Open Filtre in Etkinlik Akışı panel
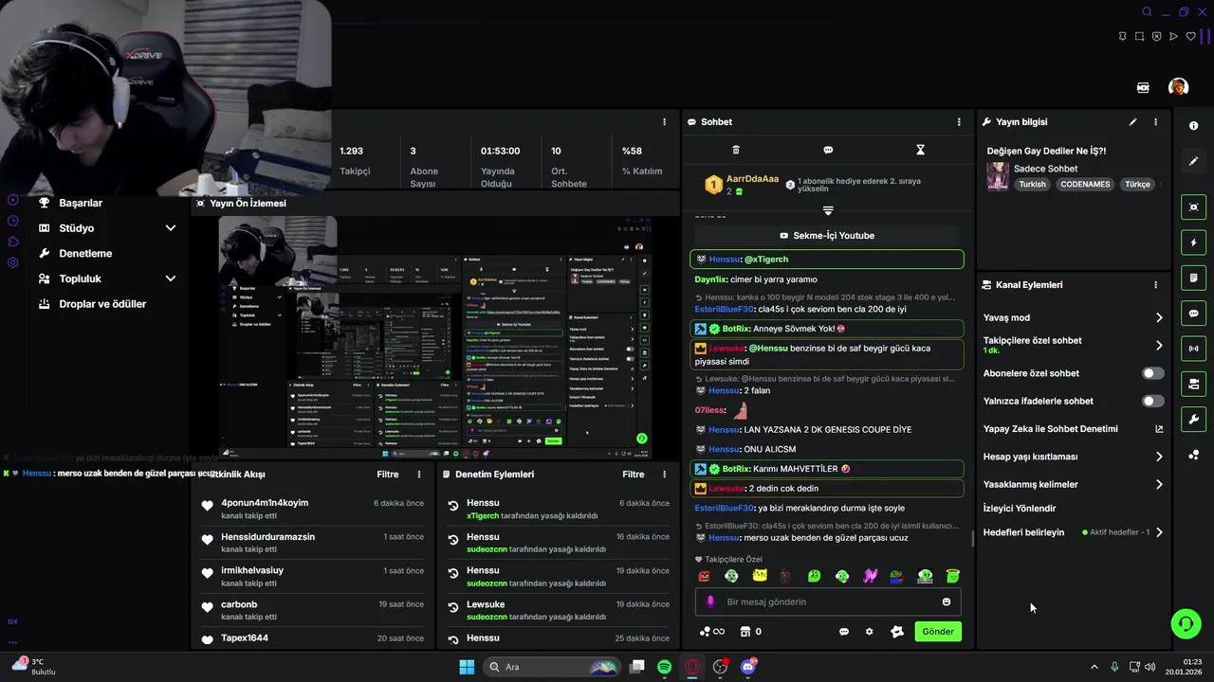The width and height of the screenshot is (1214, 682). [388, 475]
